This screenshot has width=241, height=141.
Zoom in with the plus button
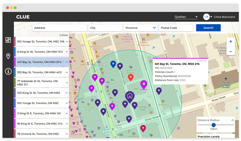point(230,42)
